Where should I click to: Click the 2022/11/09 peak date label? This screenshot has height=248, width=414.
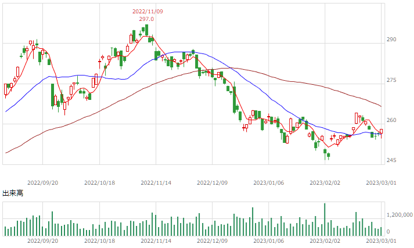(147, 12)
